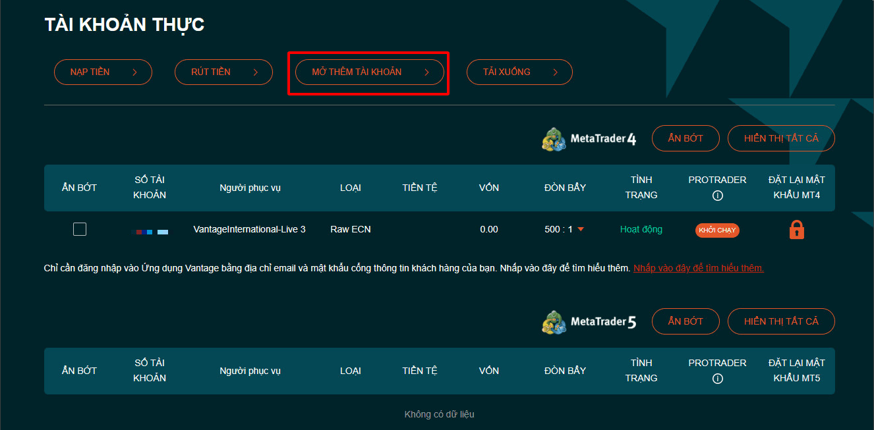Viewport: 874px width, 430px height.
Task: Click the 'Hoạt động' status text
Action: 641,229
